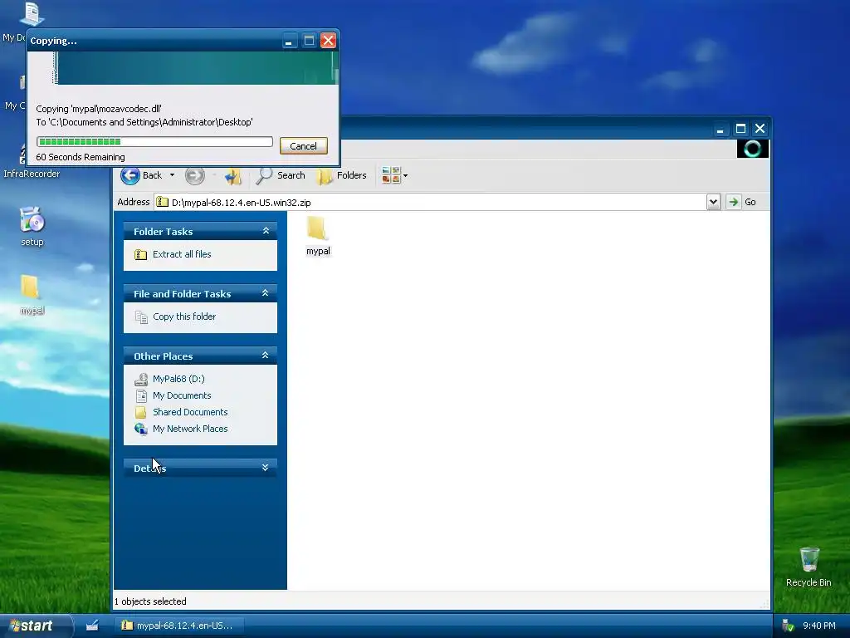Open the Views dropdown arrow
Viewport: 850px width, 638px height.
click(x=405, y=176)
